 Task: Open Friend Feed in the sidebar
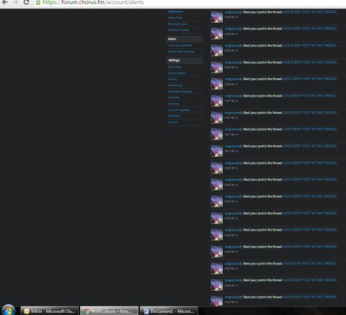click(x=175, y=18)
